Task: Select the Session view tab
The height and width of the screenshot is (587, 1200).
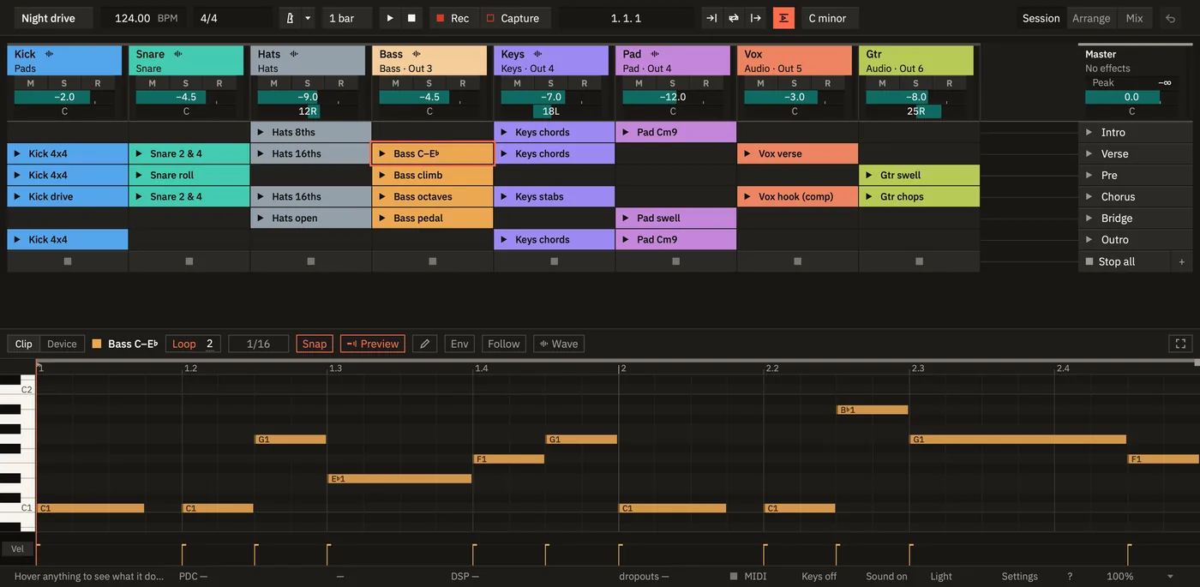Action: 1041,18
